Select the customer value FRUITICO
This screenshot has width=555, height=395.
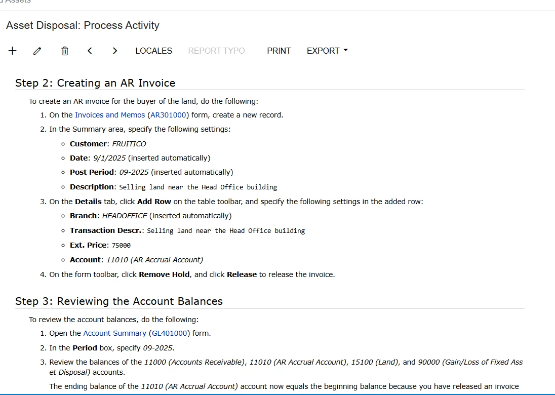tap(129, 144)
